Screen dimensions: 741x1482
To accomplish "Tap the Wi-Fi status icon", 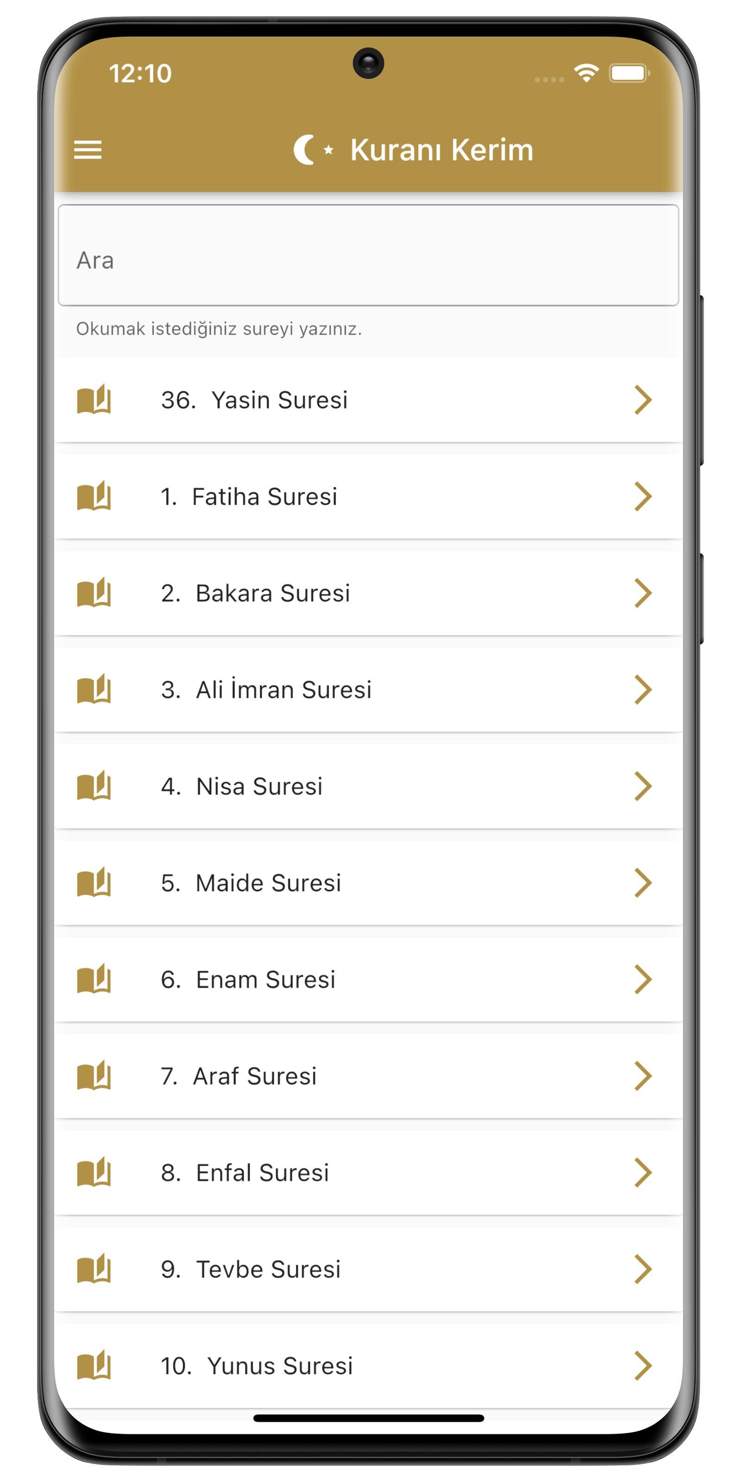I will (586, 73).
